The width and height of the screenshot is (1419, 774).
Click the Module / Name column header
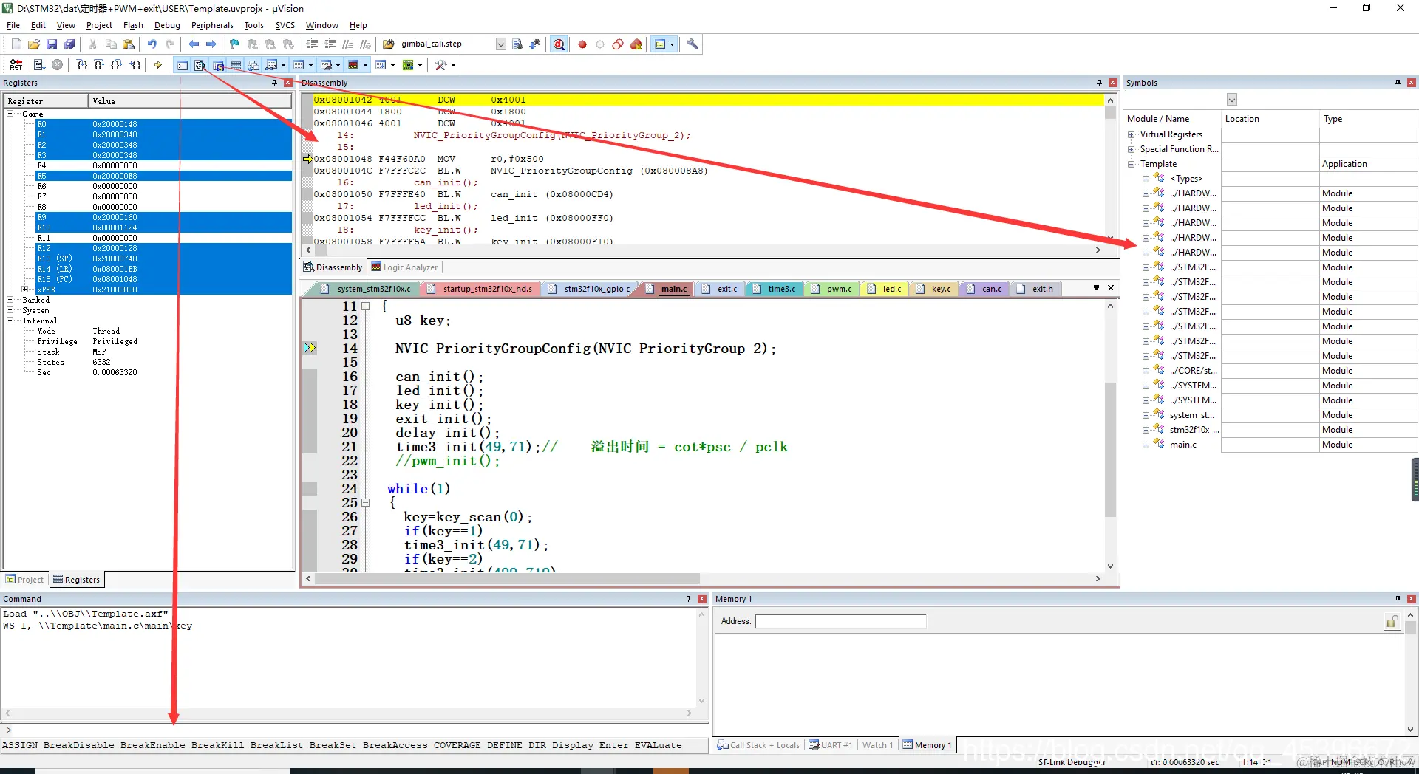click(x=1172, y=119)
